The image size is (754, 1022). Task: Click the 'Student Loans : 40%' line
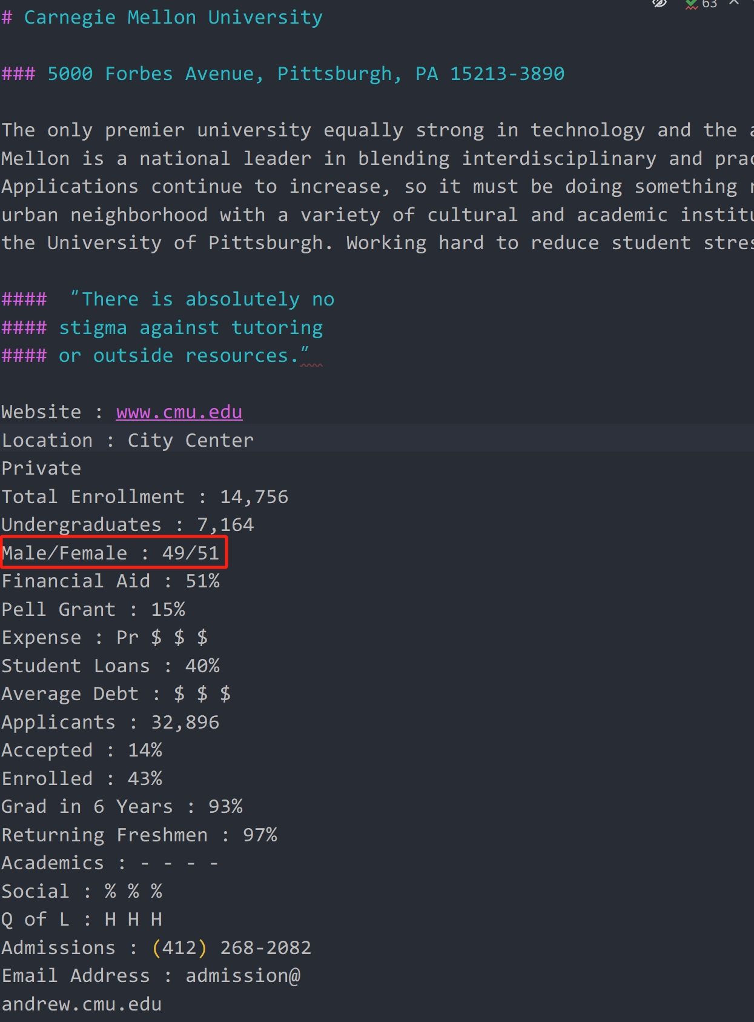pos(110,666)
